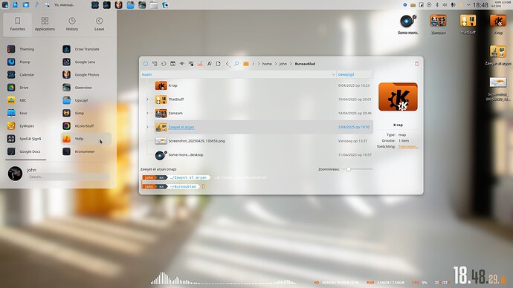Click the text size A icon in toolbar
The width and height of the screenshot is (513, 288).
210,64
